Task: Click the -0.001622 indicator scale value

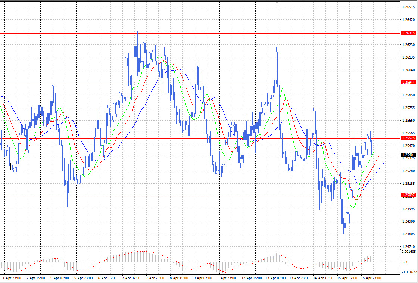Action: click(409, 272)
